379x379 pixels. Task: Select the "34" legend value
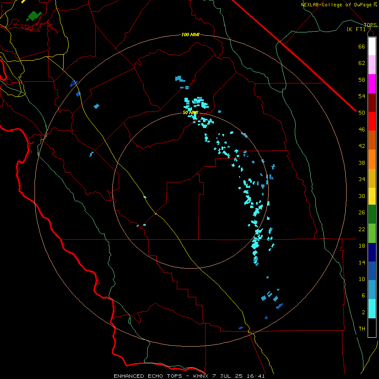click(362, 179)
